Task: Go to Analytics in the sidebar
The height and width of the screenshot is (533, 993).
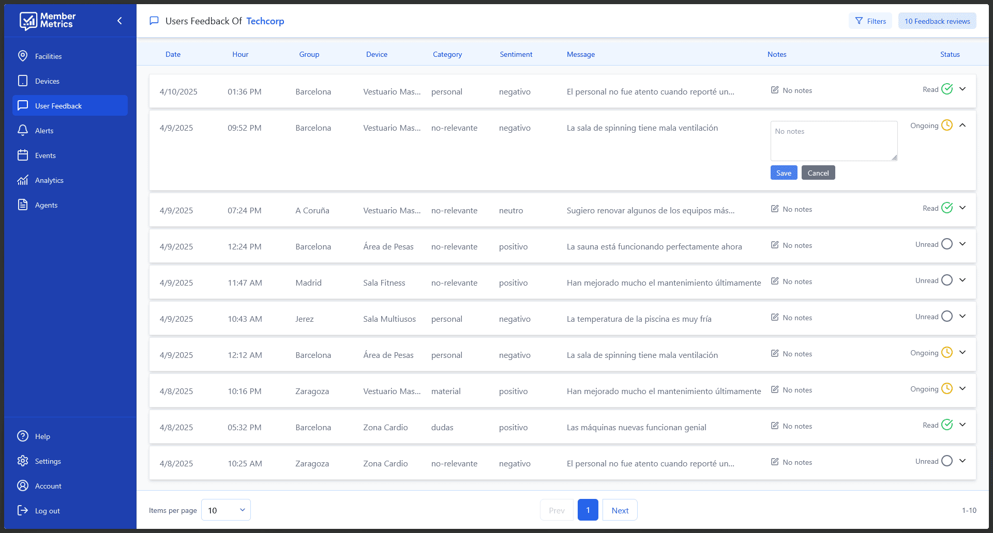Action: (49, 180)
